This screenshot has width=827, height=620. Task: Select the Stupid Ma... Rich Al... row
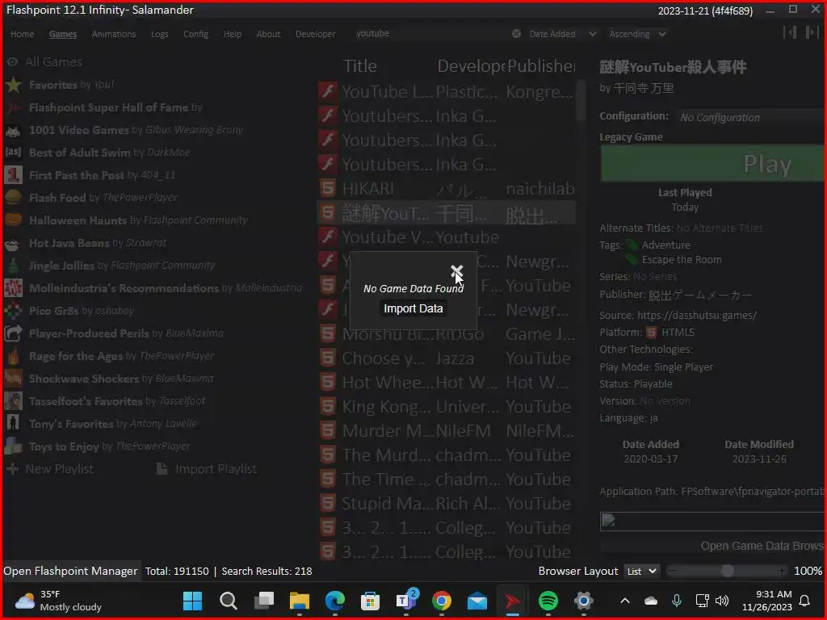point(446,504)
